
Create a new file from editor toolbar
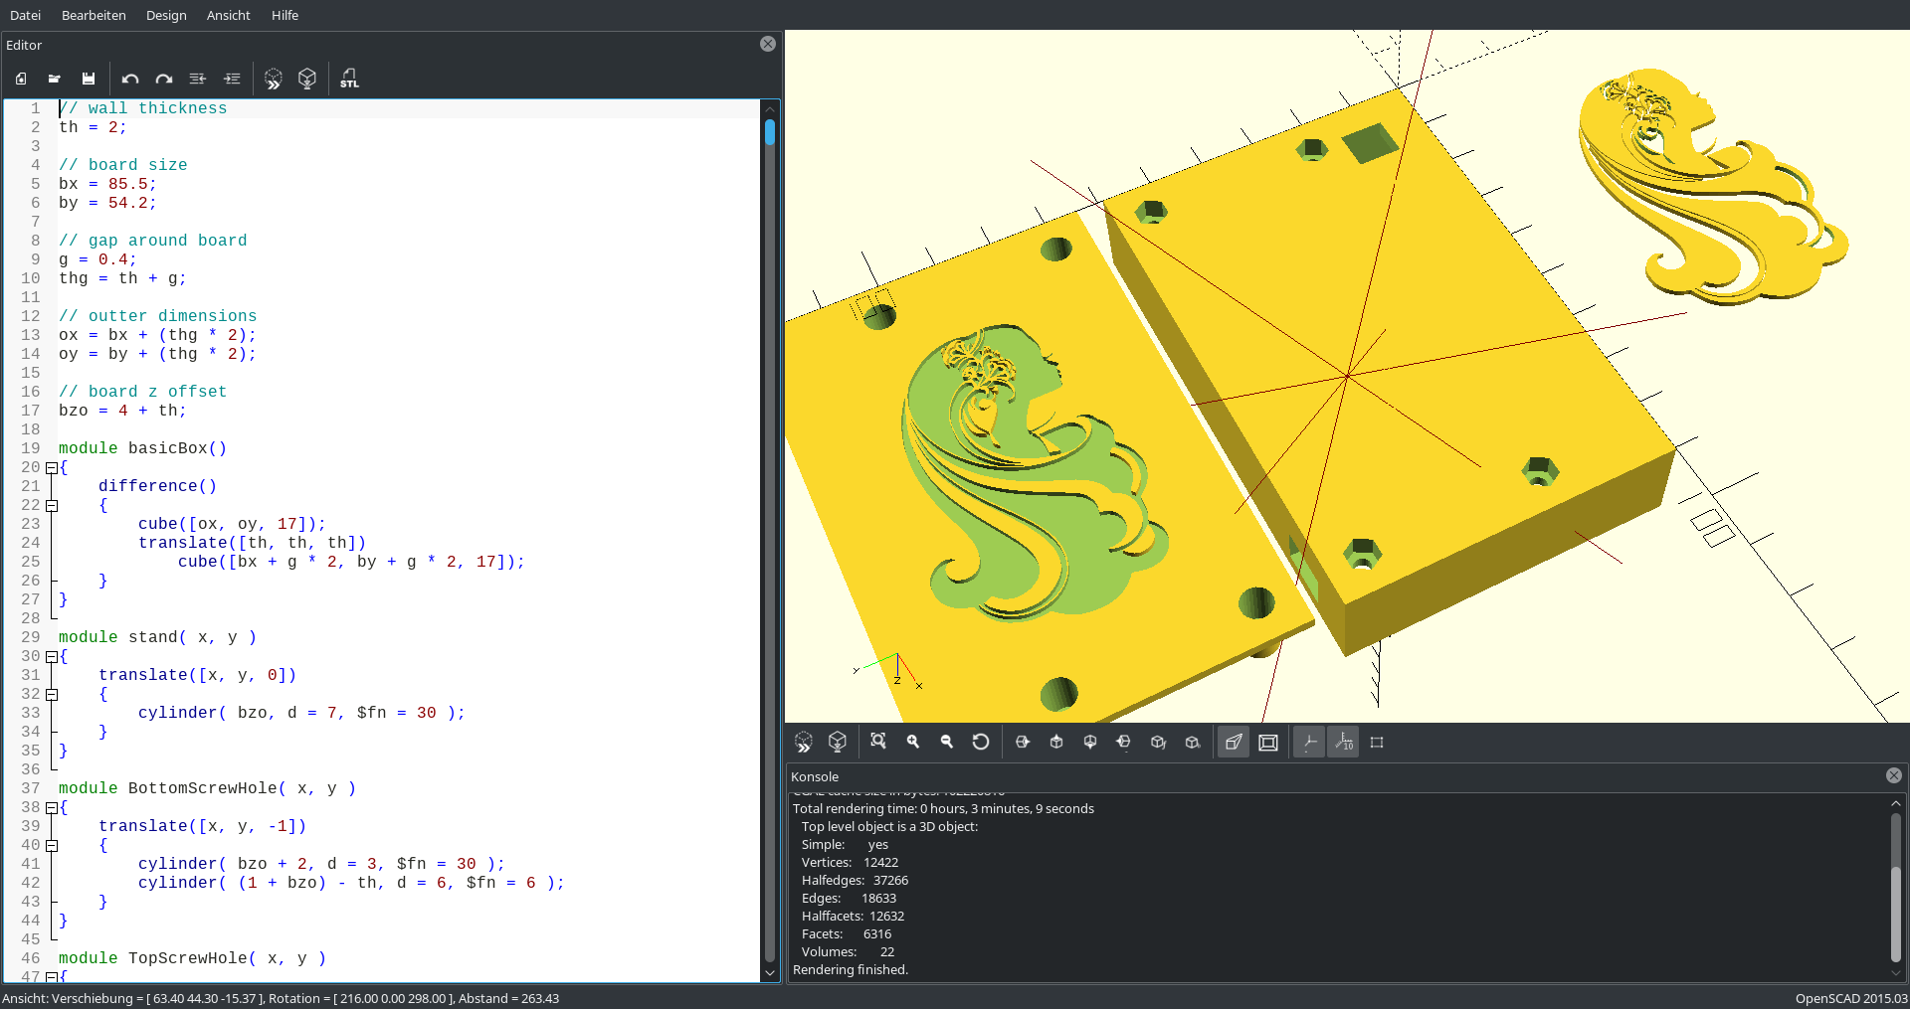(21, 79)
